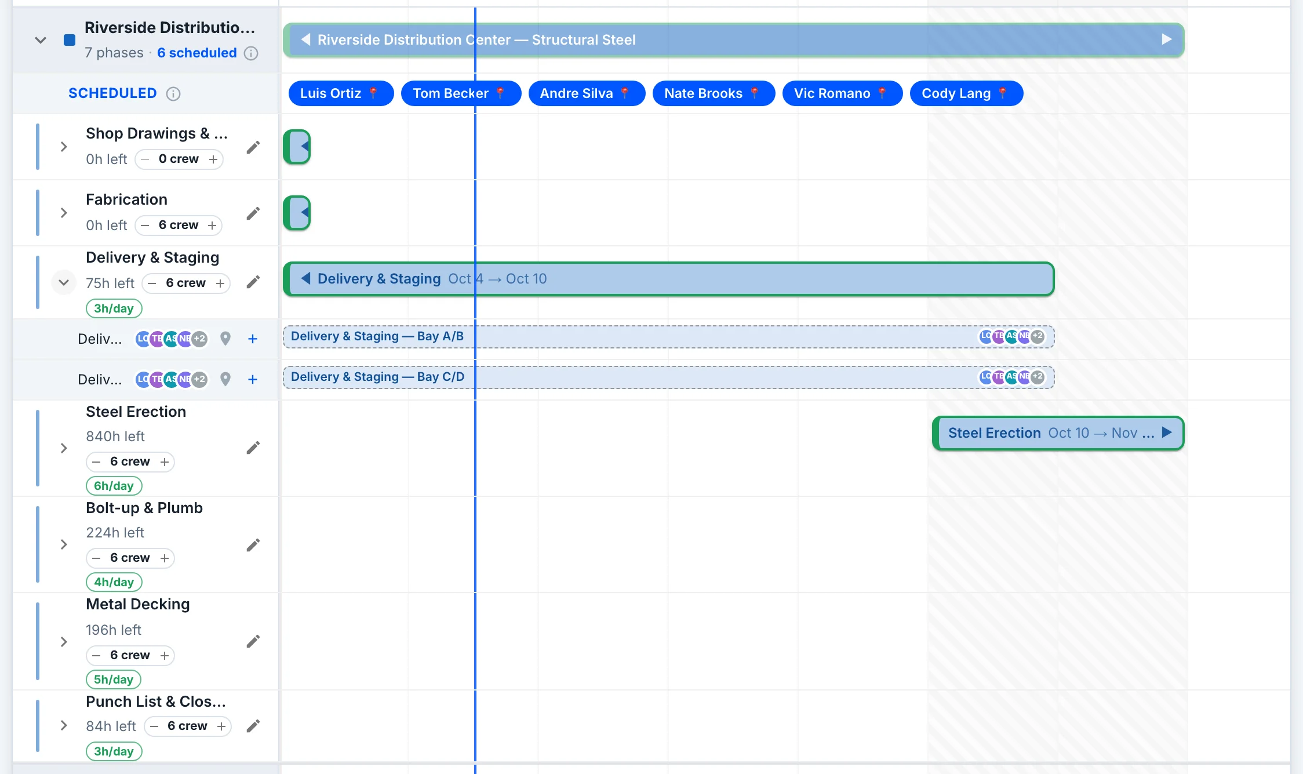Click pencil icon for Bolt-up & Plumb

click(253, 545)
